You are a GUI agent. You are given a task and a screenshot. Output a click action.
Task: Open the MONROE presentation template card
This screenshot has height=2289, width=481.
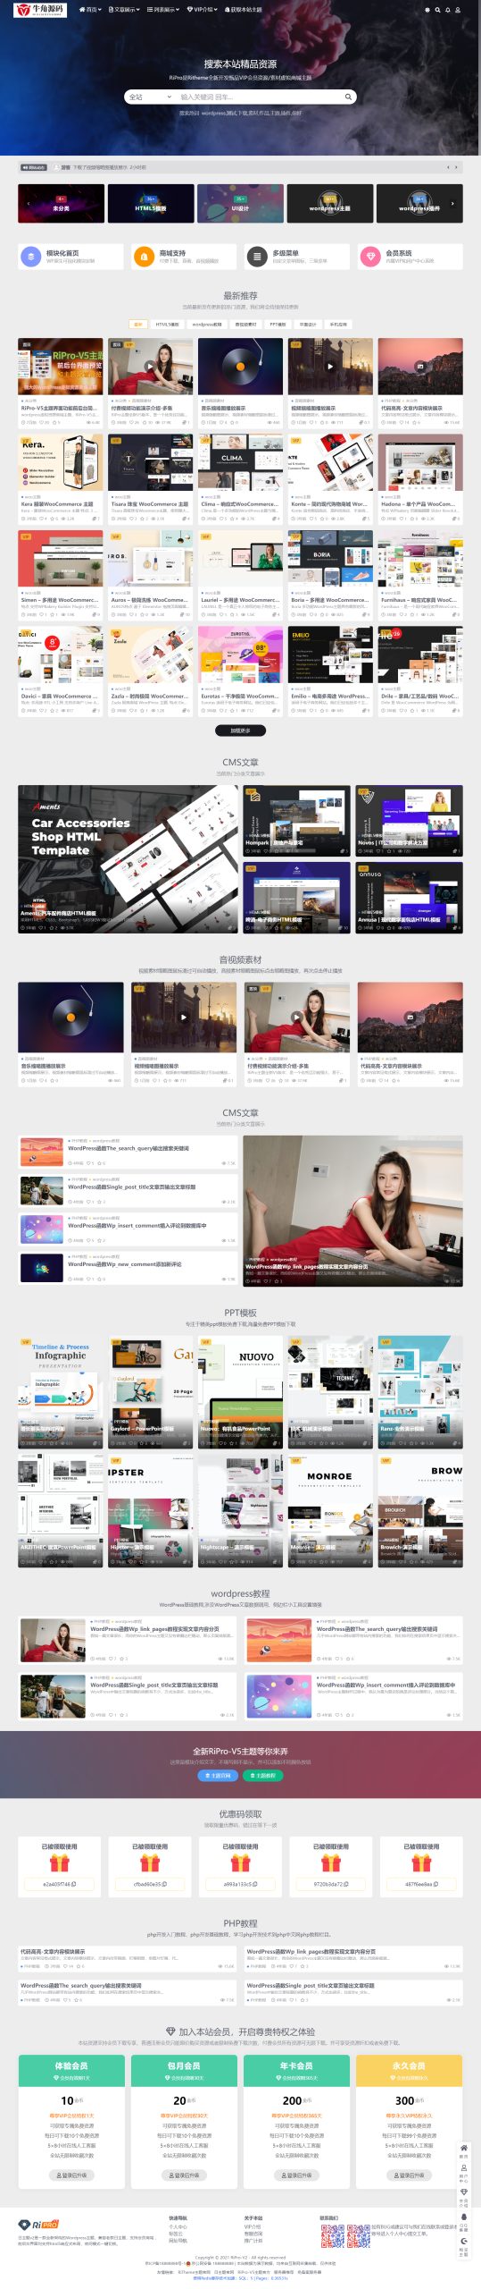330,1510
